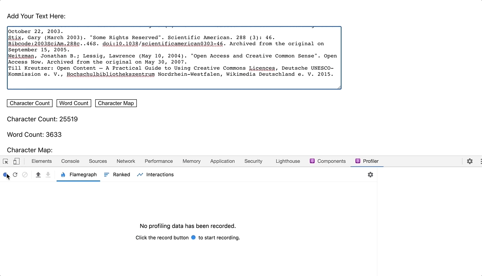
Task: Switch to Flamegraph view
Action: [79, 175]
